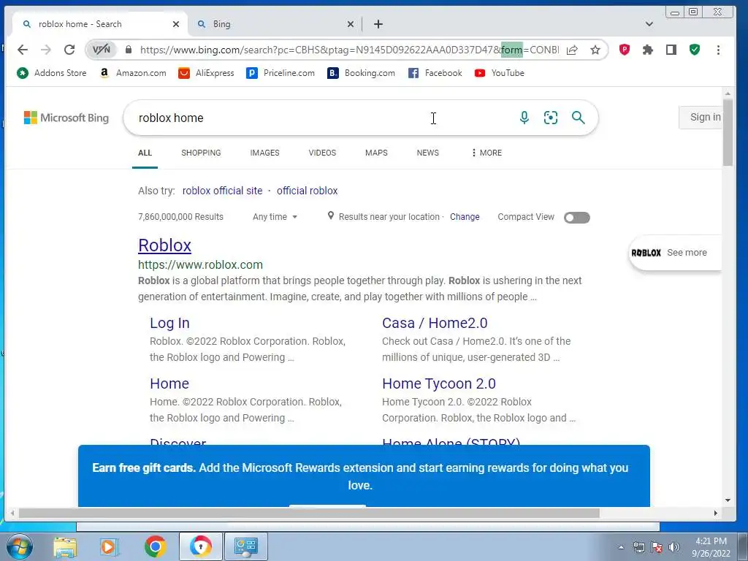Image resolution: width=748 pixels, height=561 pixels.
Task: Share this page using share icon
Action: 572,50
